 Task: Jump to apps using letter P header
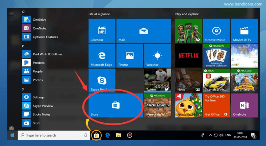(23, 46)
